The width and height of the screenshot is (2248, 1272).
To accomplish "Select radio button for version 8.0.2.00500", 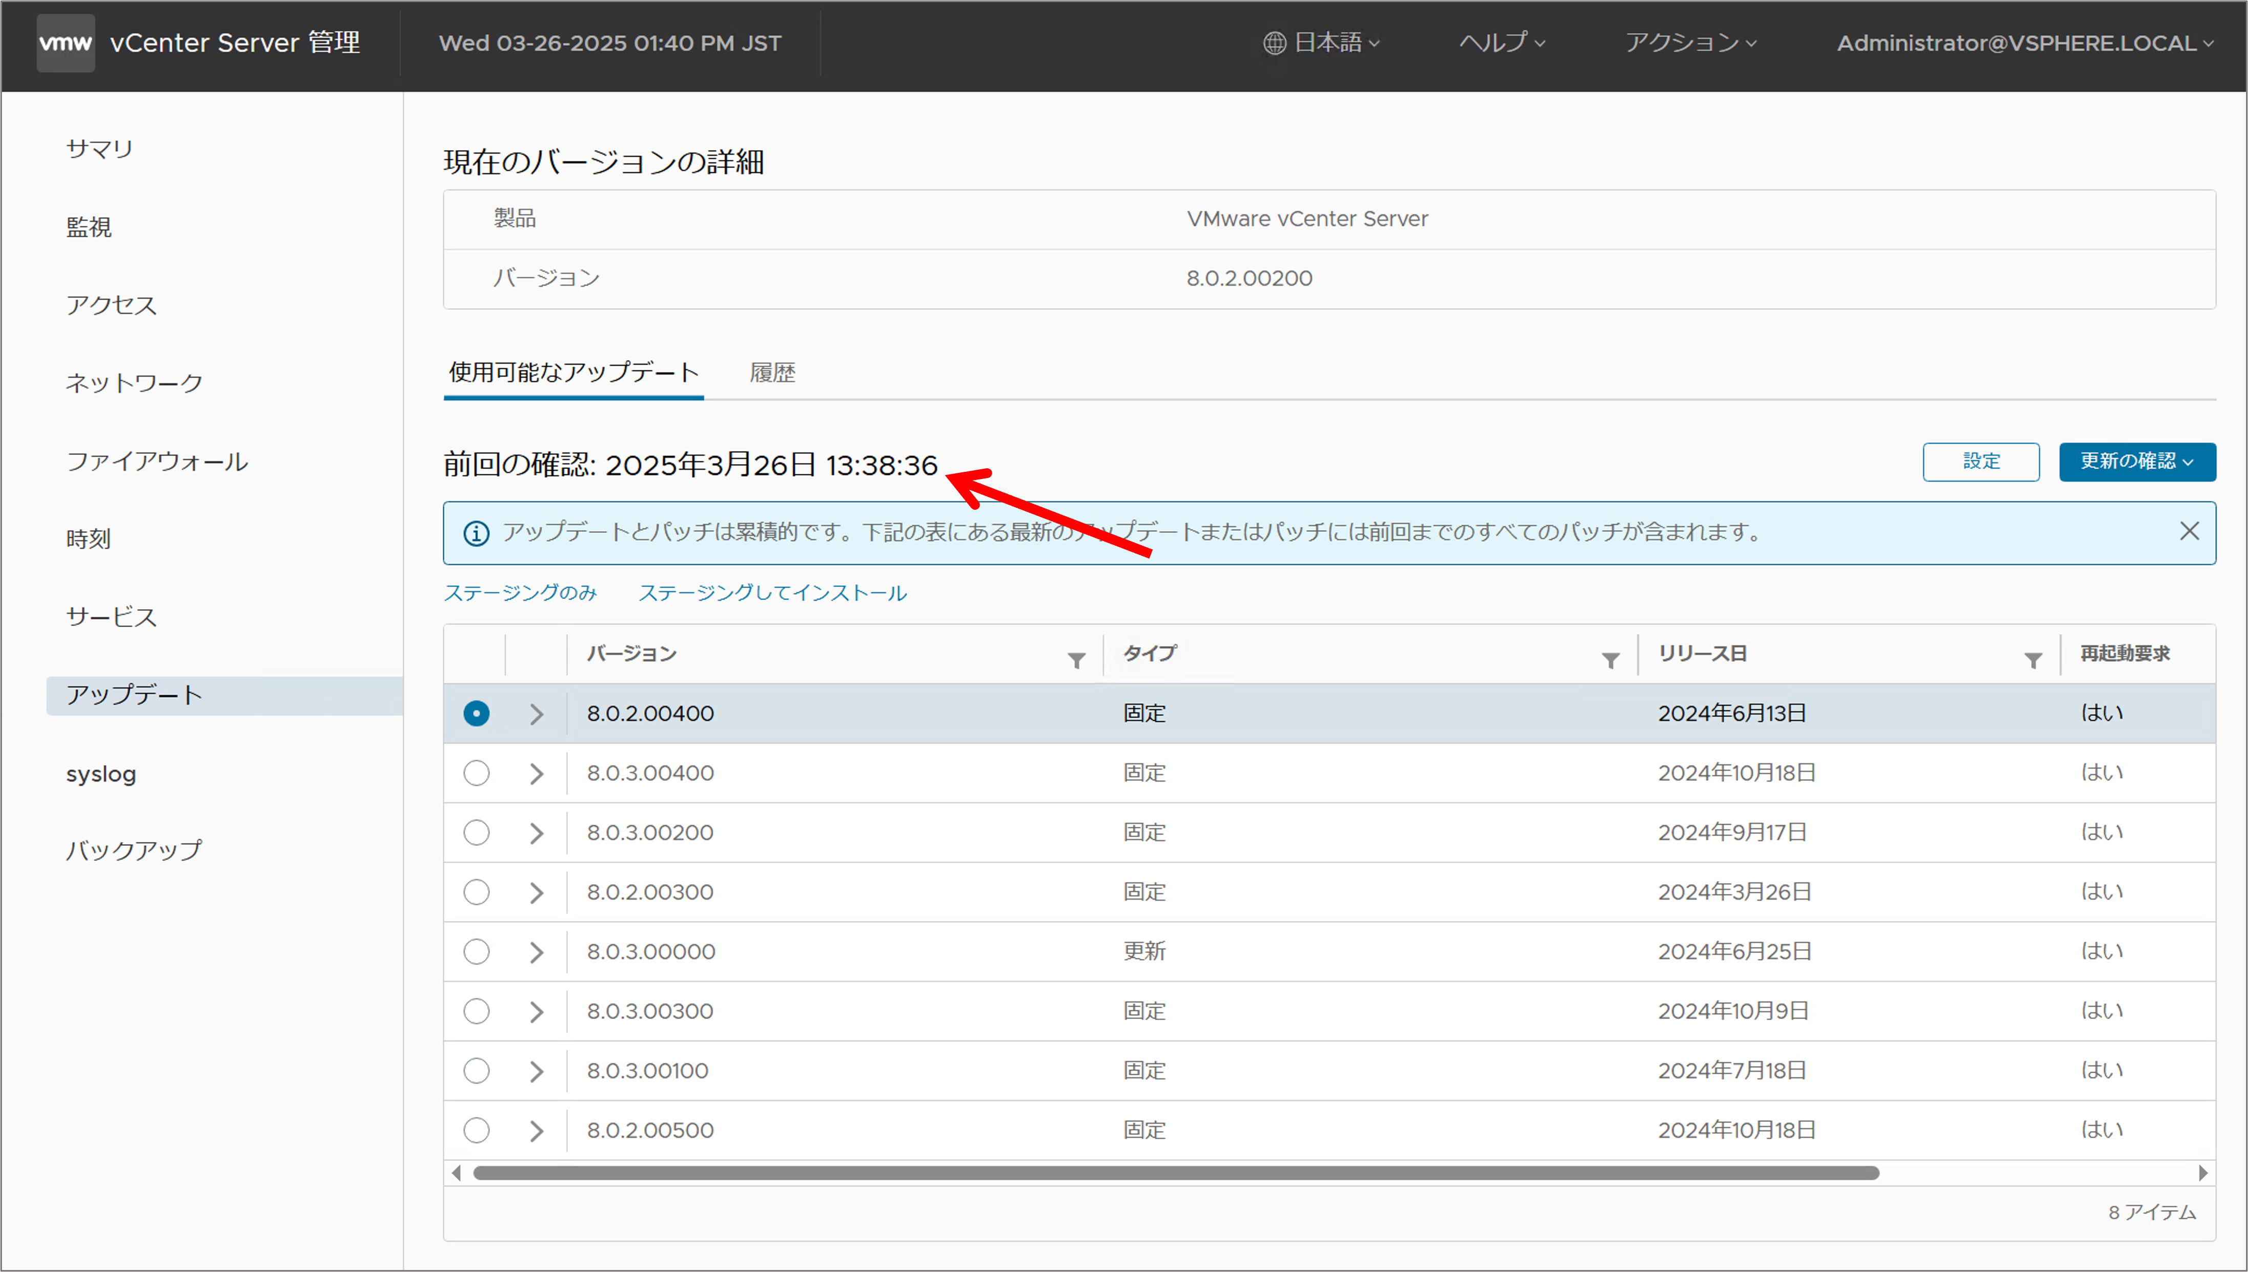I will [476, 1131].
